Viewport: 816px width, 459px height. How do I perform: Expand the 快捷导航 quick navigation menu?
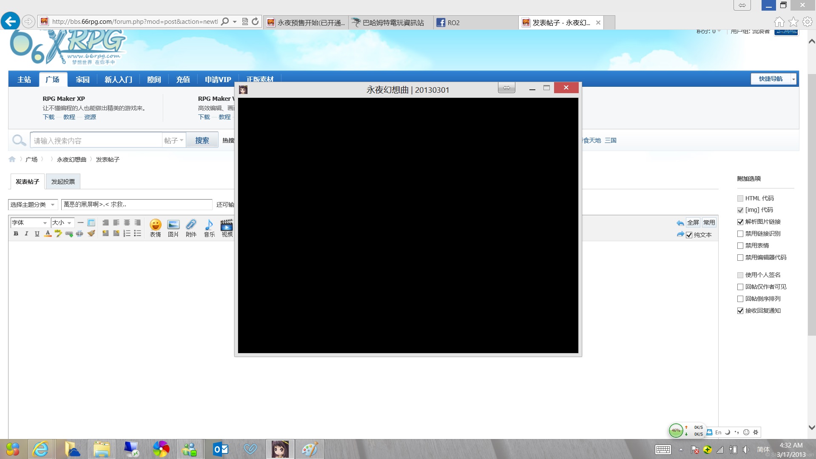point(773,79)
